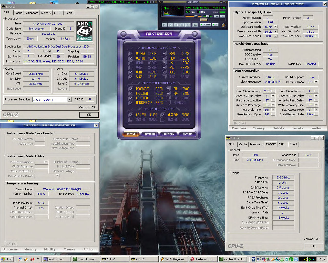328x263 pixels.
Task: Click Winamp play button
Action: (170, 25)
